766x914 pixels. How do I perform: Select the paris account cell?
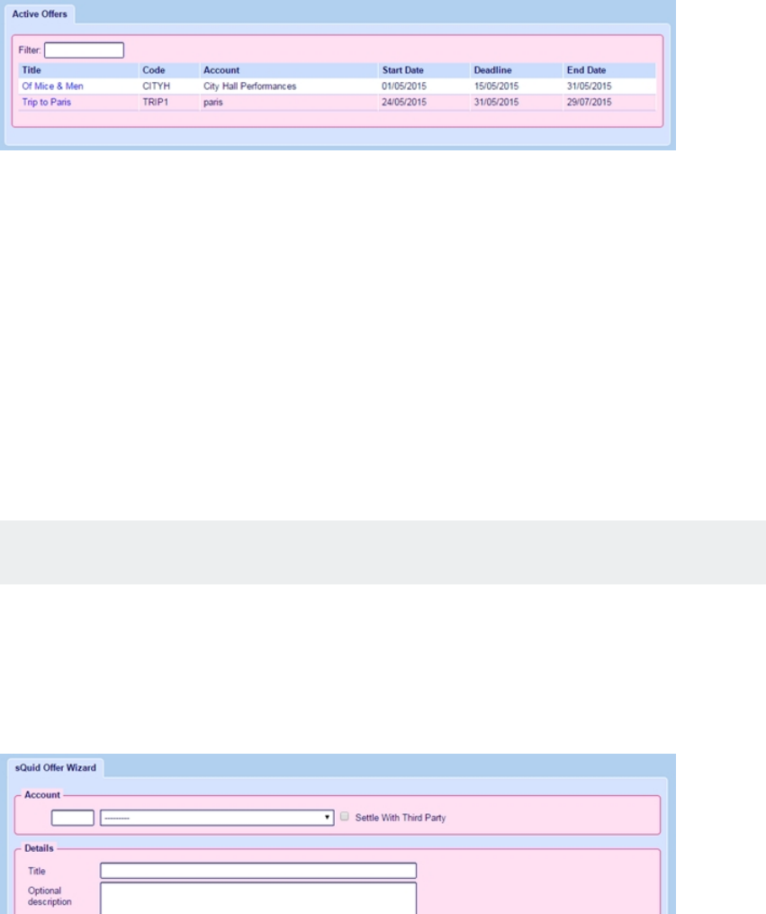213,102
